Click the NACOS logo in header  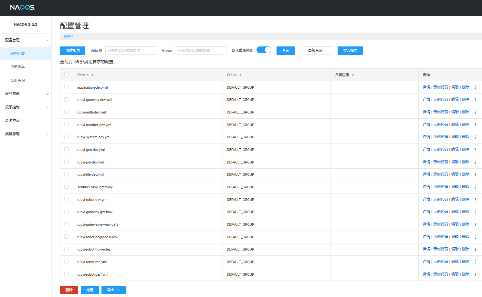coord(23,7)
